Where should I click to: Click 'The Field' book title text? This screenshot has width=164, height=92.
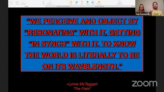tap(82, 89)
